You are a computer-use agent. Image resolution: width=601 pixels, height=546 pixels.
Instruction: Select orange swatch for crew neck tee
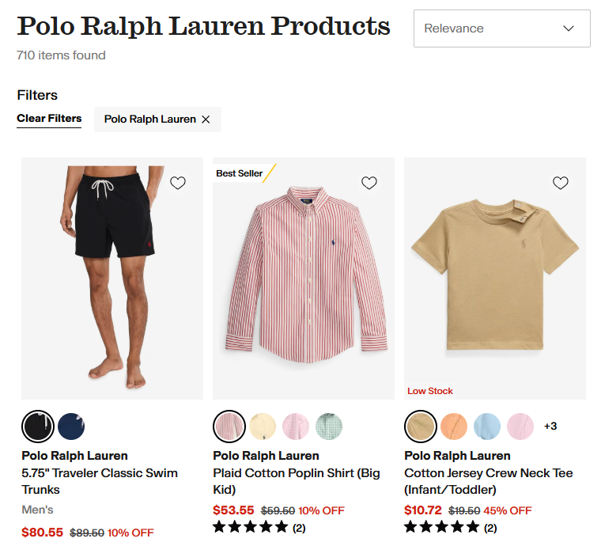[x=454, y=427]
